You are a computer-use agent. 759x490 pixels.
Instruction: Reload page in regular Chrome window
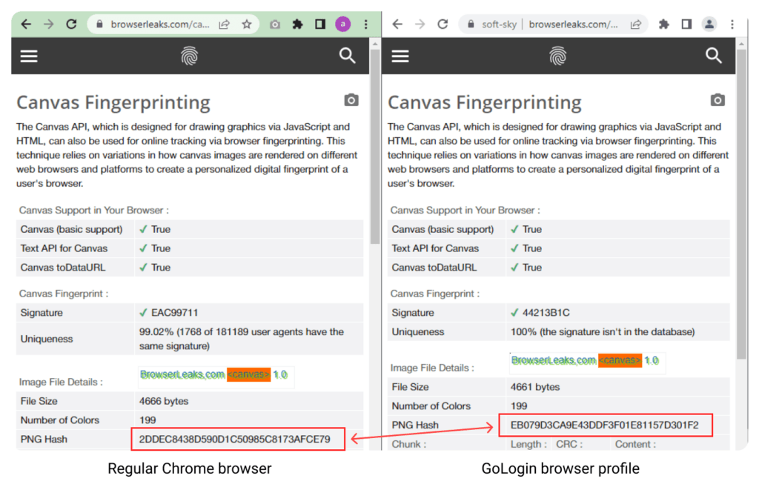point(71,24)
